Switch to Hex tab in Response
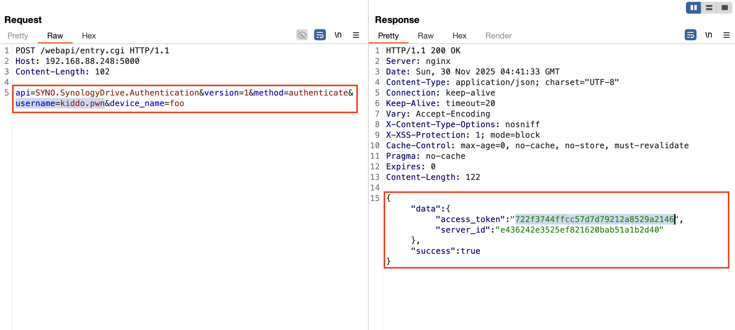 pyautogui.click(x=459, y=36)
